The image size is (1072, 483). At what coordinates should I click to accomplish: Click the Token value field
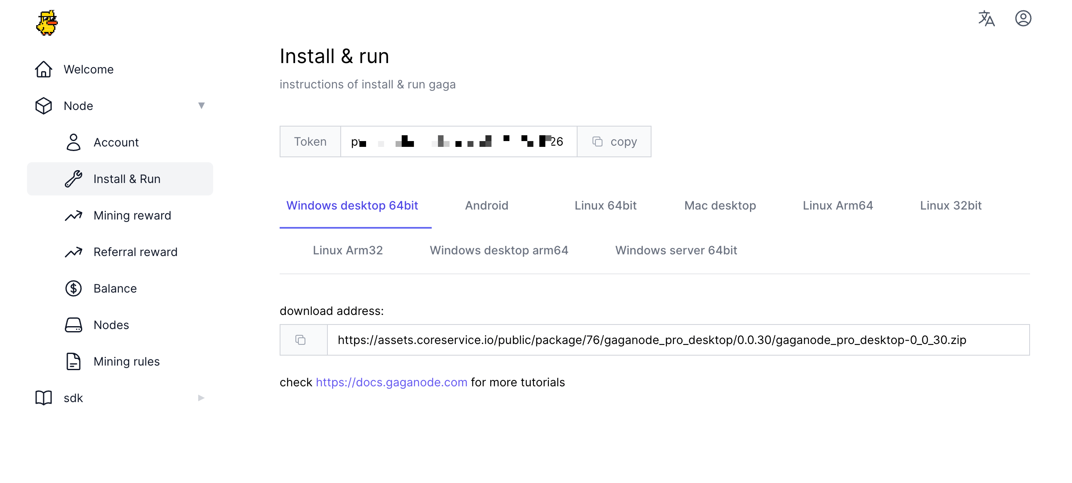[x=458, y=142]
